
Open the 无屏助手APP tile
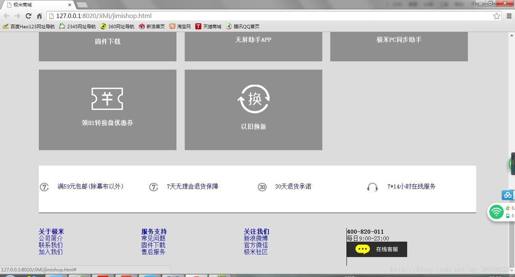click(x=253, y=46)
